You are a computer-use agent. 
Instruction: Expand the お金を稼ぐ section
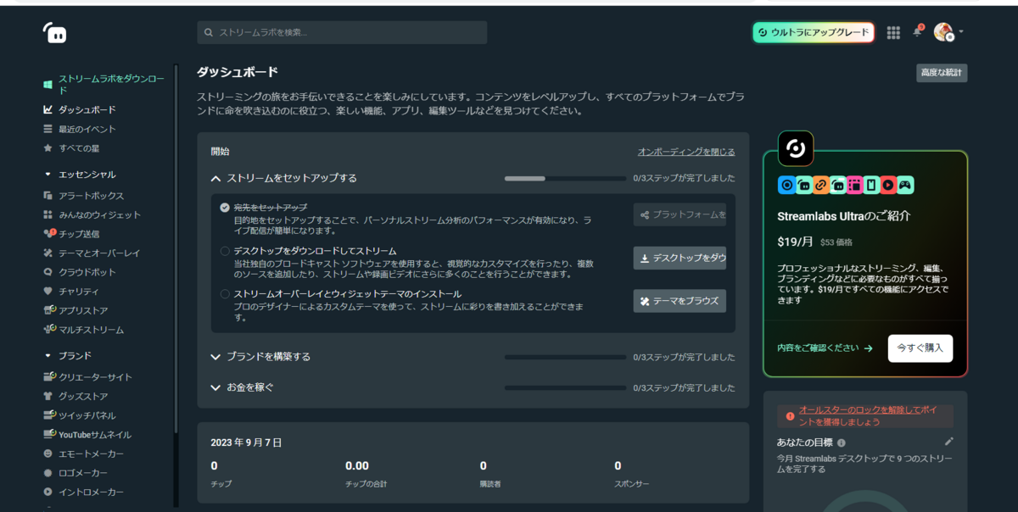(216, 387)
